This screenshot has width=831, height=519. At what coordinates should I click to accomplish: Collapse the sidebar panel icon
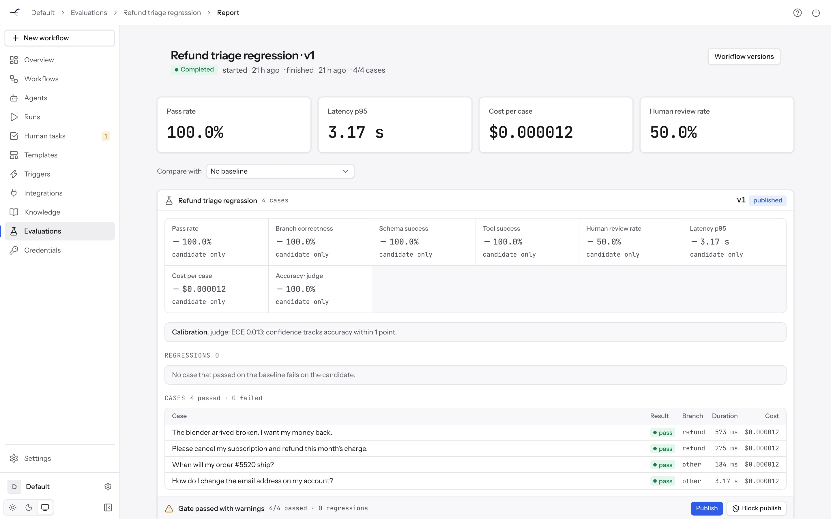[x=108, y=507]
